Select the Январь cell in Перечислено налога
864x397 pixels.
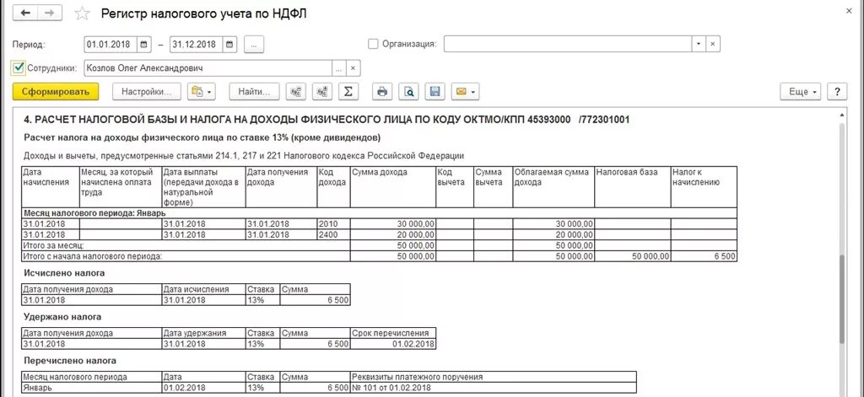[x=92, y=388]
